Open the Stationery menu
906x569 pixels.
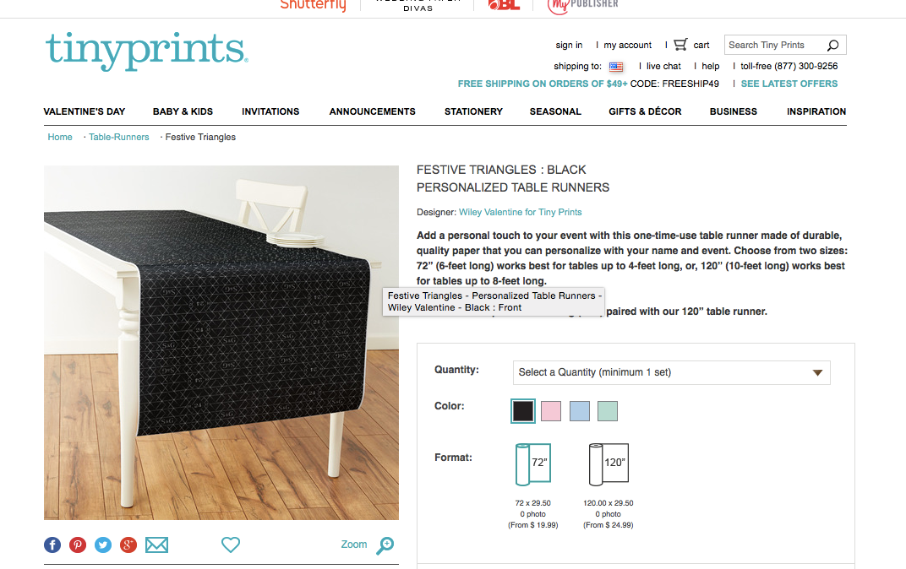(x=473, y=111)
